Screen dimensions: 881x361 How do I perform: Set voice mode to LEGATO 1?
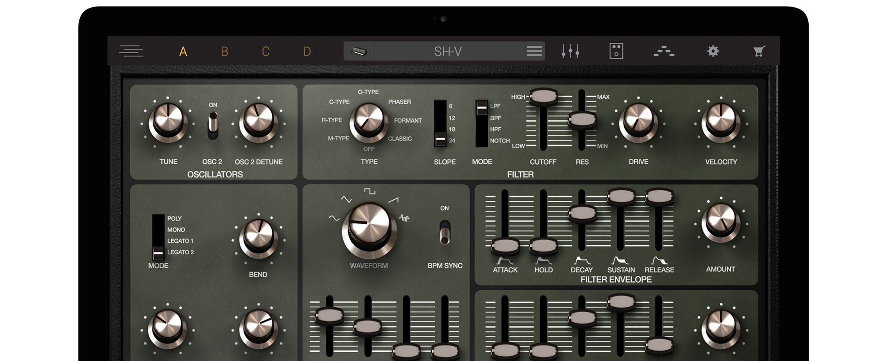click(180, 241)
